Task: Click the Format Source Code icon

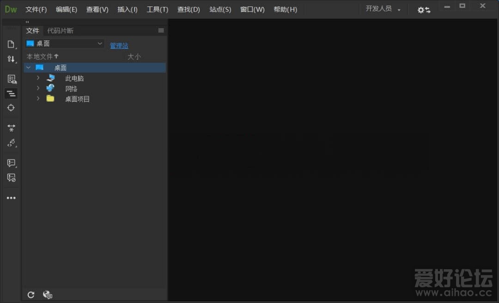Action: tap(11, 143)
